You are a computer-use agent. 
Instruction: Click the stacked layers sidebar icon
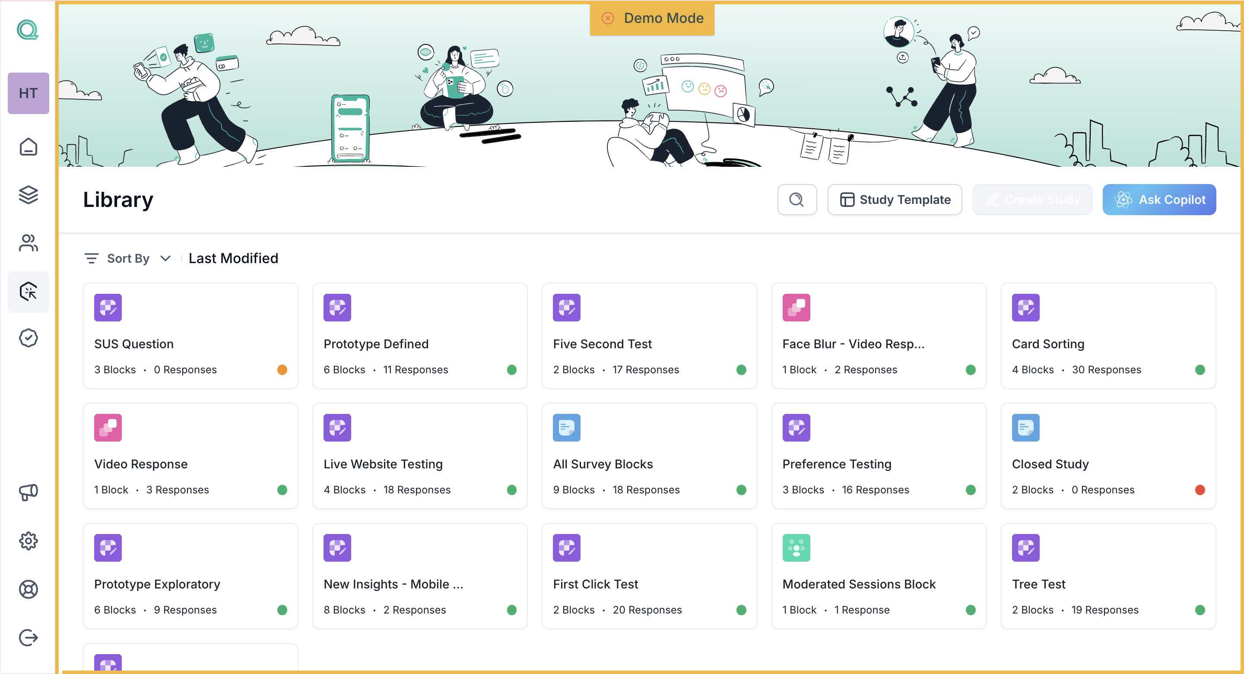[x=28, y=195]
